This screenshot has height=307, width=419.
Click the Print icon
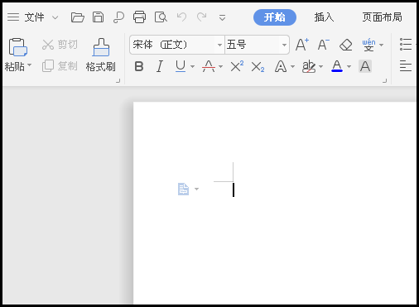click(x=139, y=17)
